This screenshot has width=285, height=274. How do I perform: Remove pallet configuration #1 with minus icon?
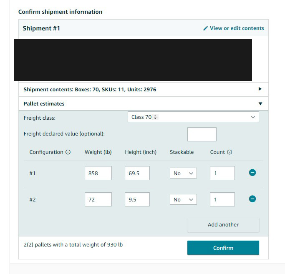click(x=252, y=172)
